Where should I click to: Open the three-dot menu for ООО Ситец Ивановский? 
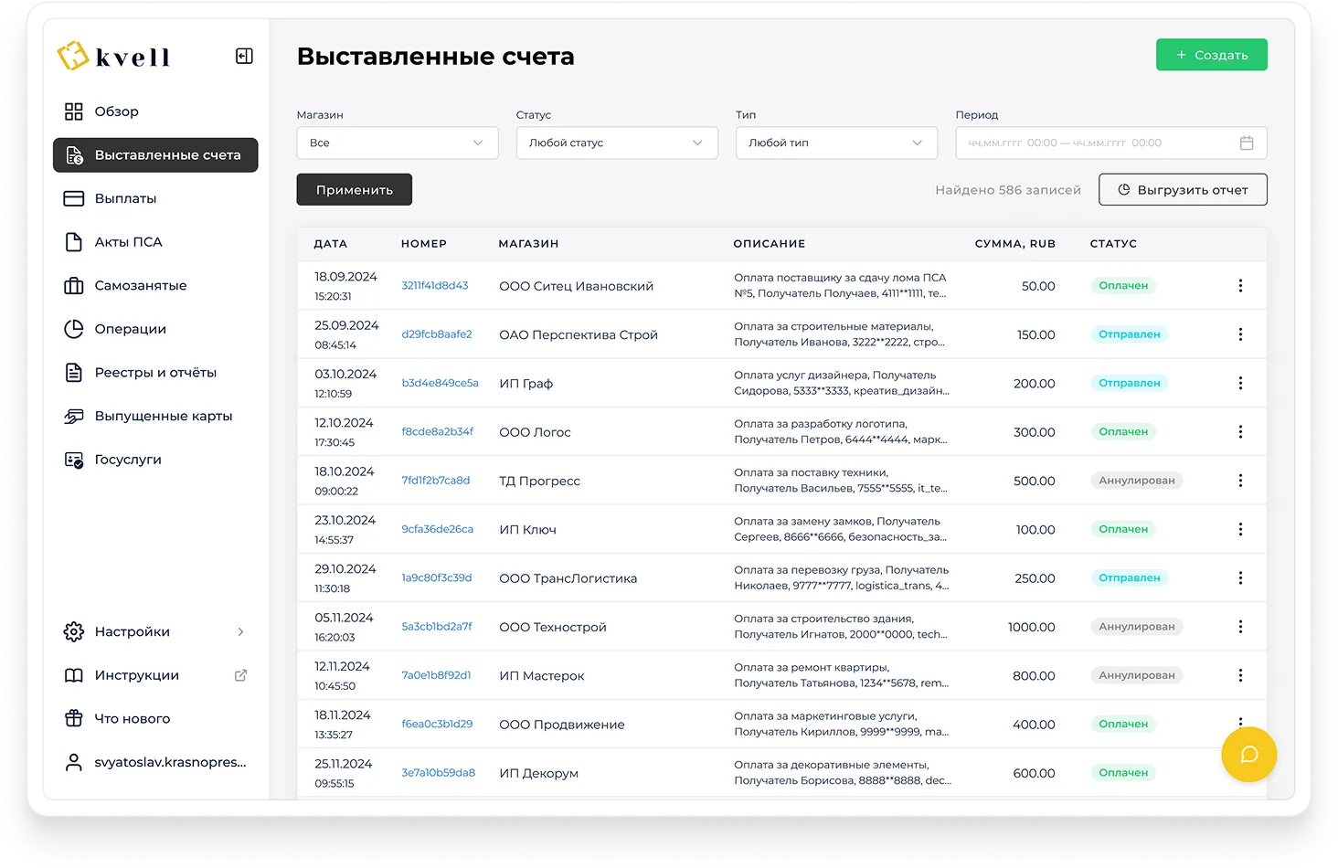click(x=1240, y=286)
